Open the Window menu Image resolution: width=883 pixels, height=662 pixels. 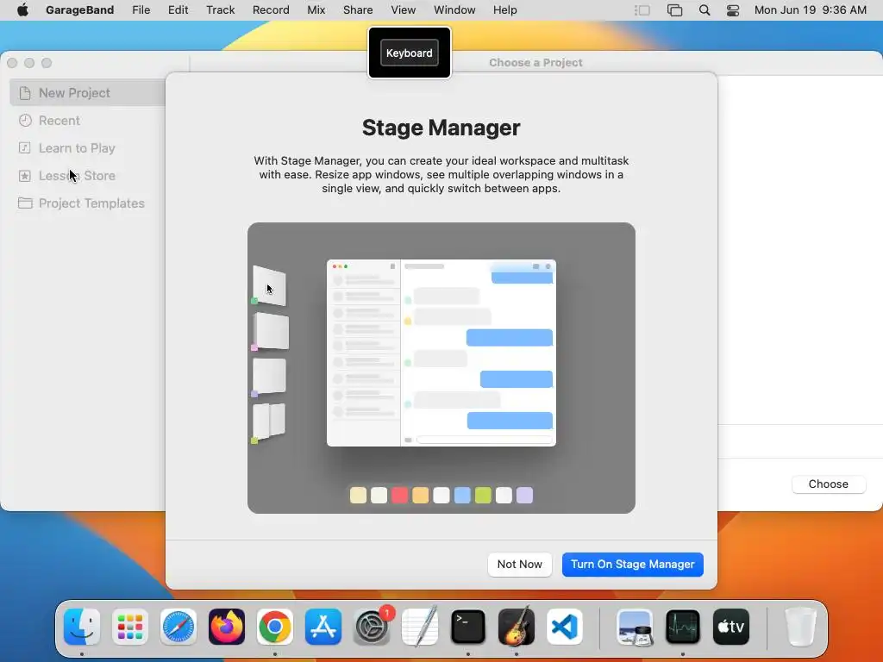point(454,10)
